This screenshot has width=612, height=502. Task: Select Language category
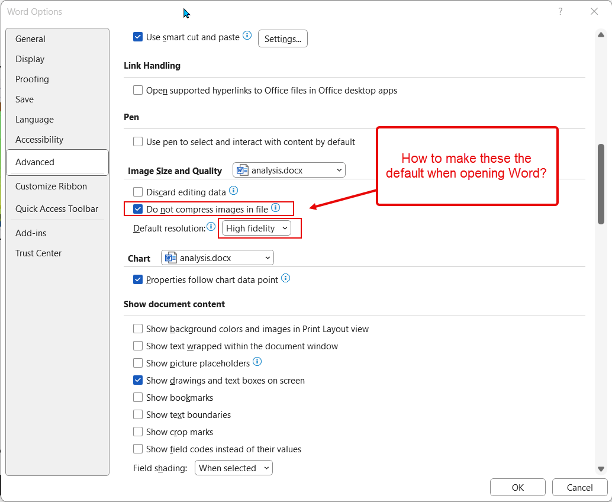(57, 120)
